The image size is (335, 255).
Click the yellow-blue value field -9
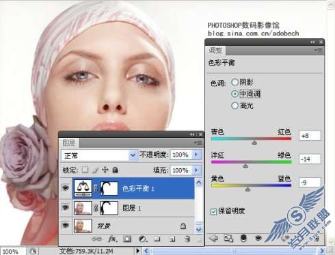pos(310,183)
